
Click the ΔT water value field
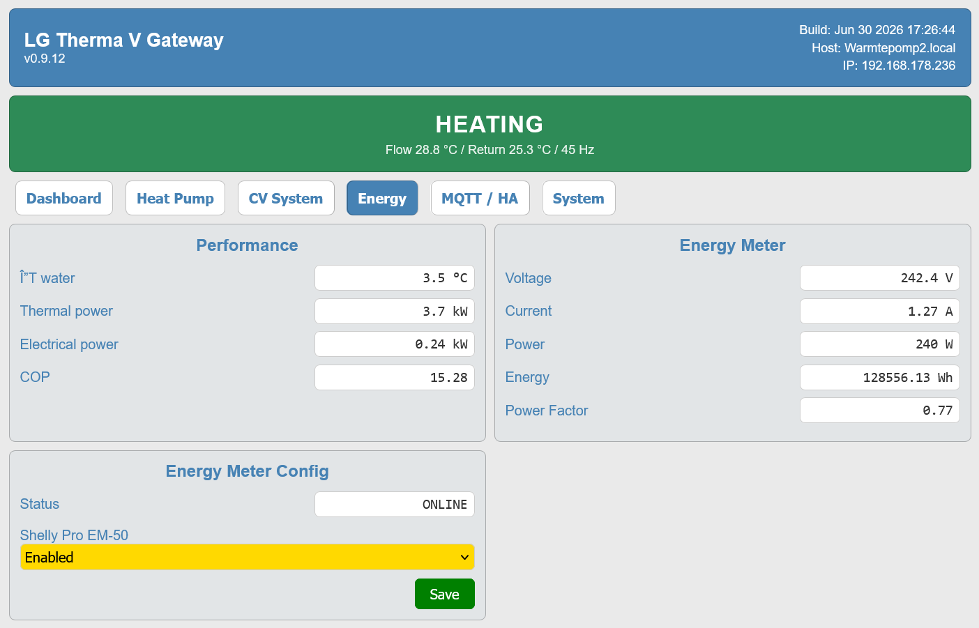click(395, 278)
